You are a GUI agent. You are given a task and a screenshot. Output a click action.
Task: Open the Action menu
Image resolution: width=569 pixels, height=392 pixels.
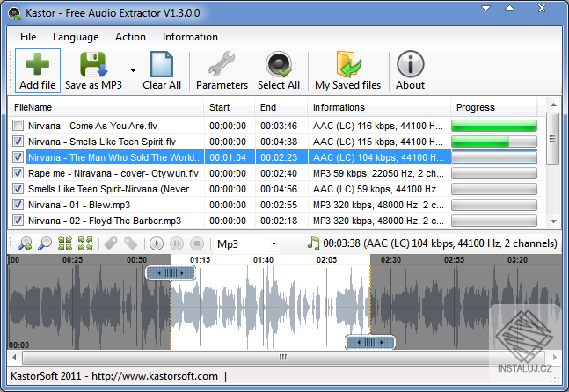130,37
